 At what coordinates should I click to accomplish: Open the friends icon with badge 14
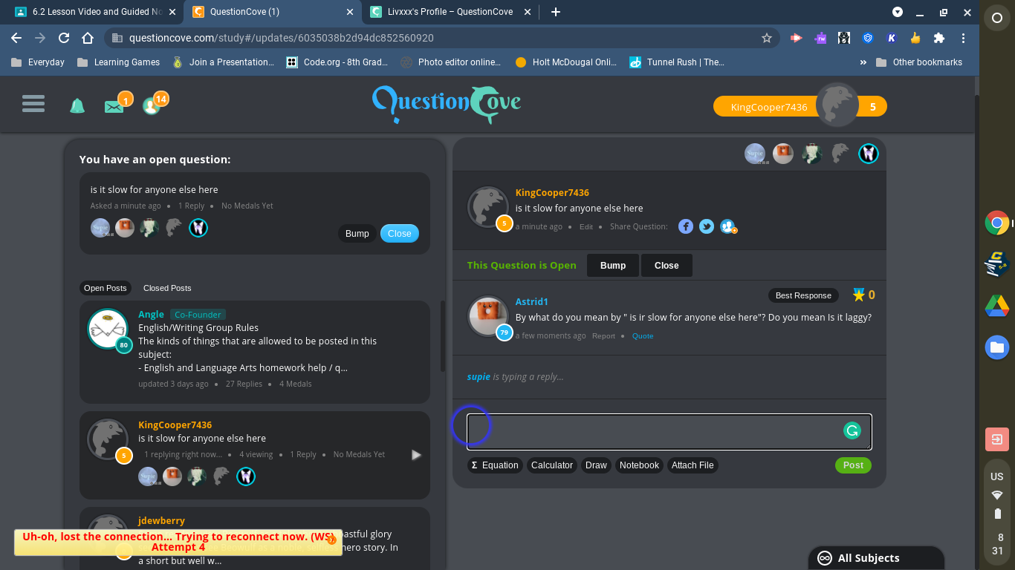pos(152,106)
